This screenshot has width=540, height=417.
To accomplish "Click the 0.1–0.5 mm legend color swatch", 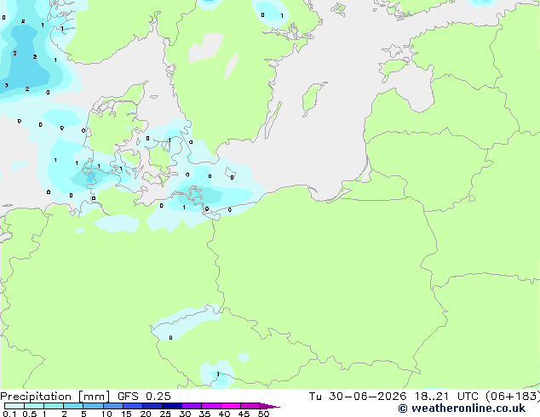I will (x=14, y=406).
